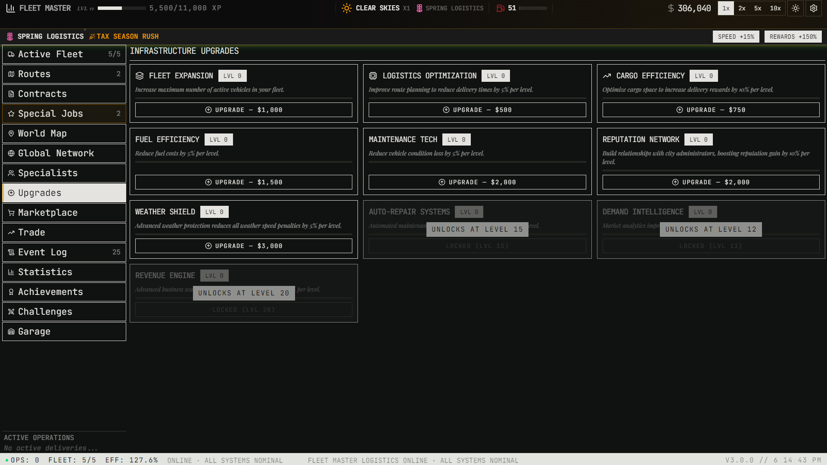The image size is (827, 465).
Task: Click the Fleet Expansion layers icon
Action: [140, 76]
